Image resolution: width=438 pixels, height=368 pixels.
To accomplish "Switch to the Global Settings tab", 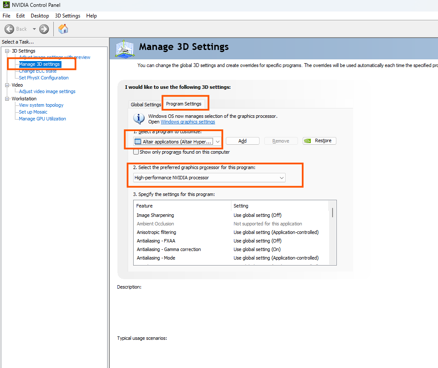I will 146,105.
